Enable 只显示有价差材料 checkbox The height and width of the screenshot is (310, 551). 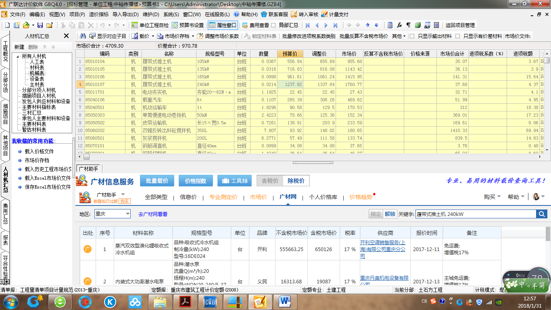(x=457, y=36)
